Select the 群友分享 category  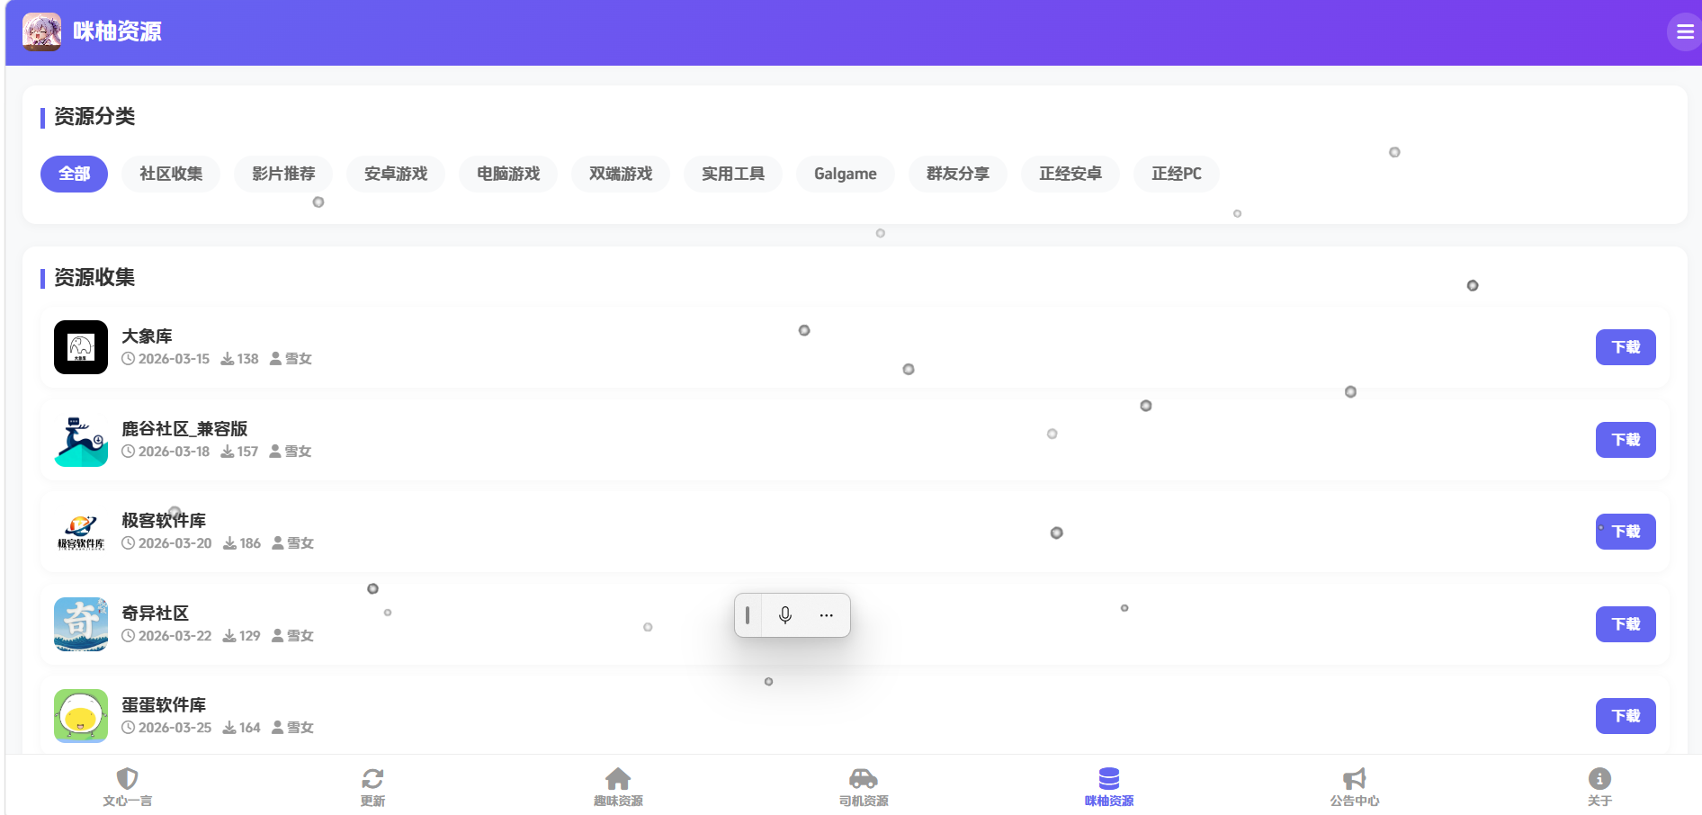pyautogui.click(x=958, y=174)
